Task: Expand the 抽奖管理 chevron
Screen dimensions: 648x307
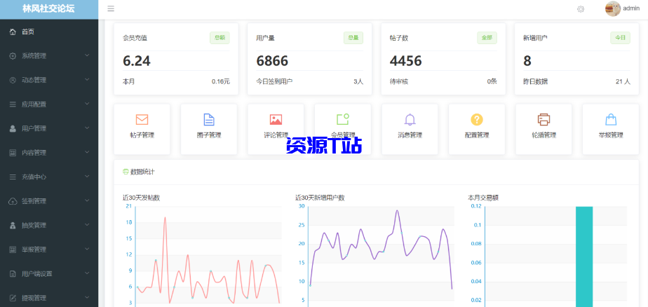Action: click(x=87, y=224)
